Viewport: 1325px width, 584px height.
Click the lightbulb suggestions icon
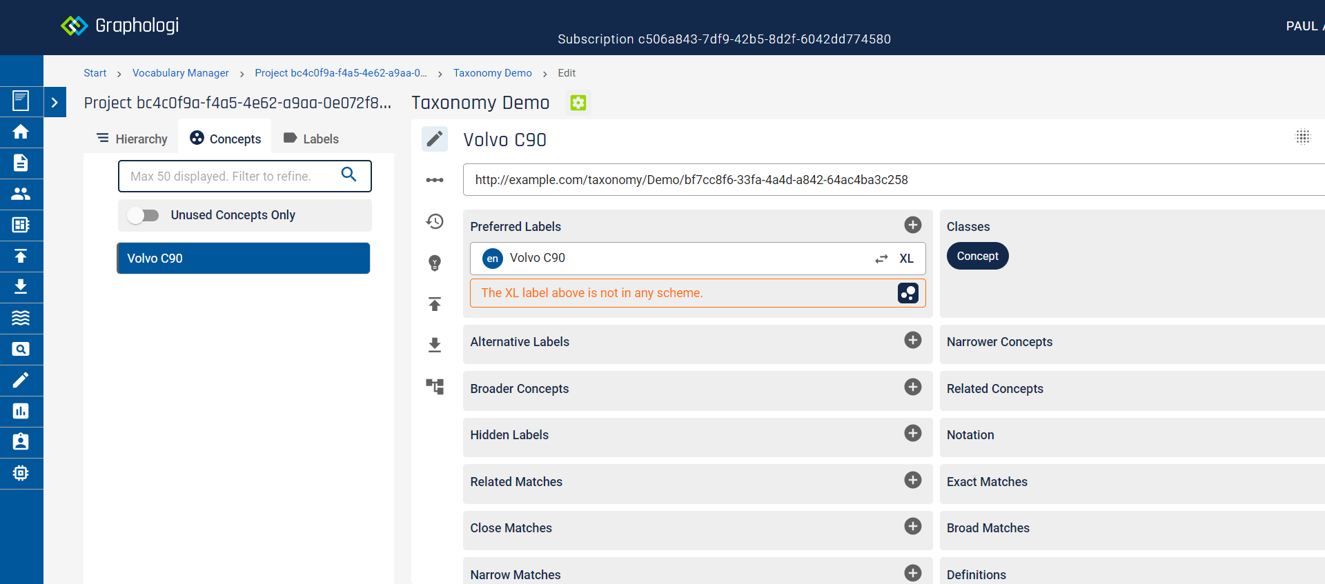(435, 263)
